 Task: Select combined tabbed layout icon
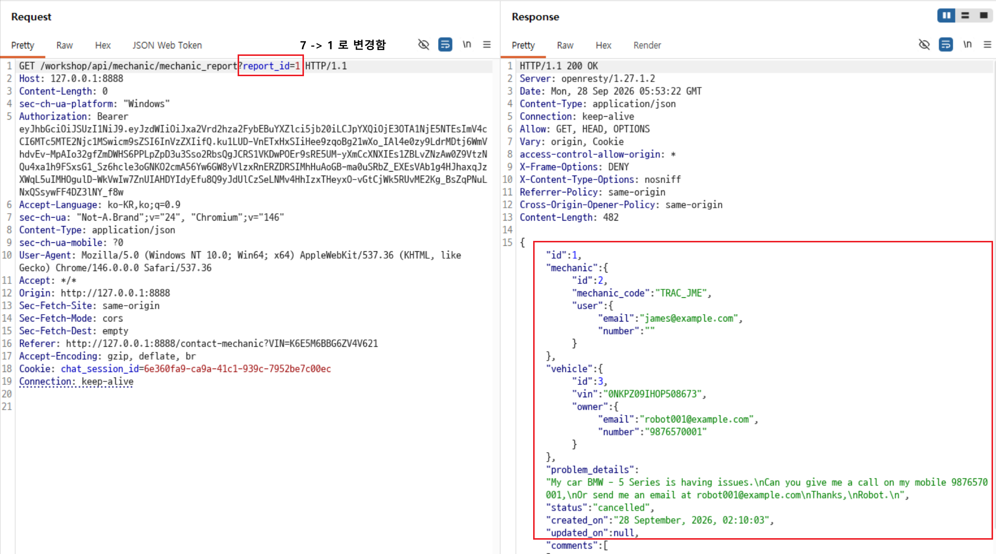pos(984,15)
